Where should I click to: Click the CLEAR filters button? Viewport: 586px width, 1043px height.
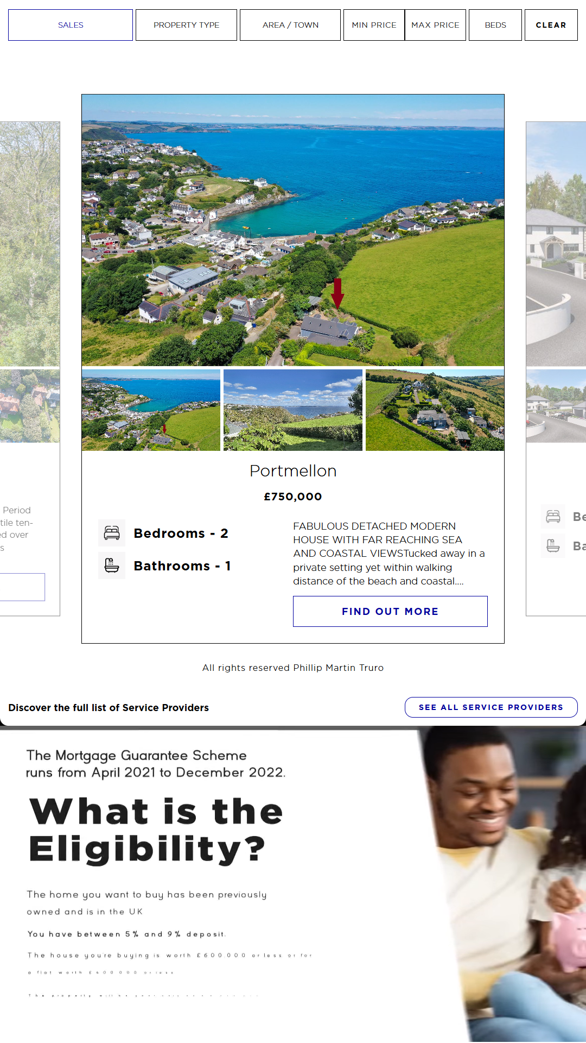tap(551, 25)
